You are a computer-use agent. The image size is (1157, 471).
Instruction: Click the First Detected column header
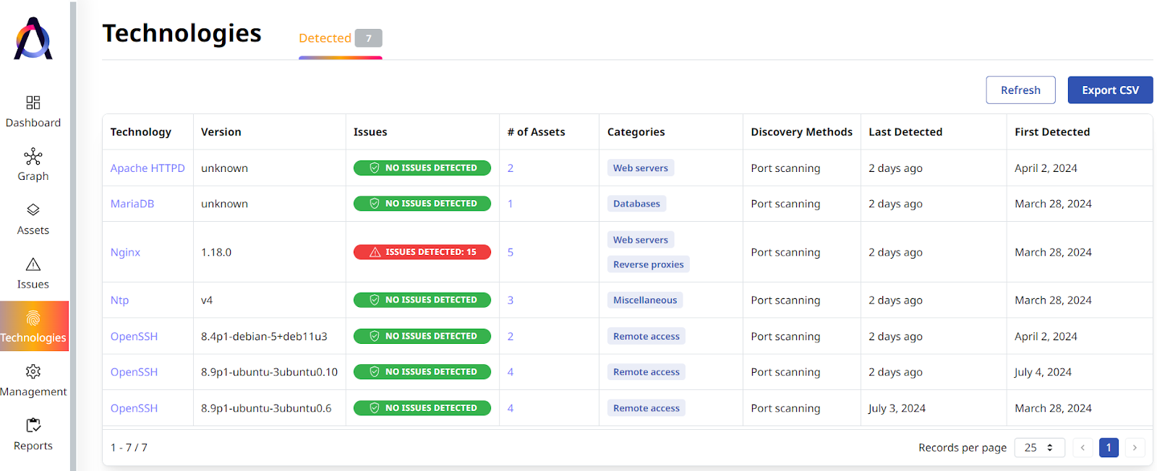click(1052, 132)
